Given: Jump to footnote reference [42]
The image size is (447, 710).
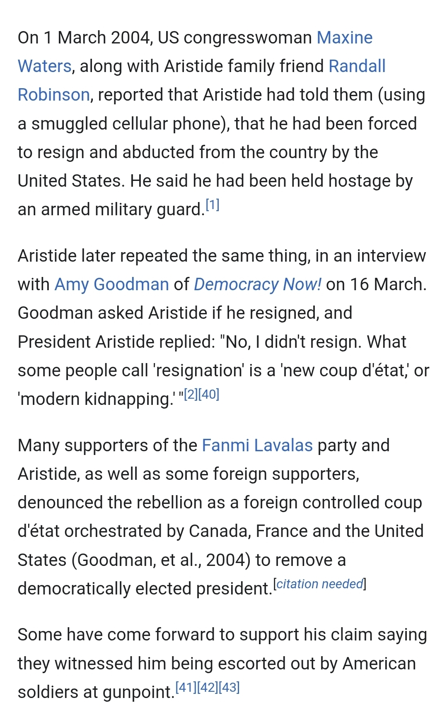Looking at the screenshot, I should (x=208, y=688).
